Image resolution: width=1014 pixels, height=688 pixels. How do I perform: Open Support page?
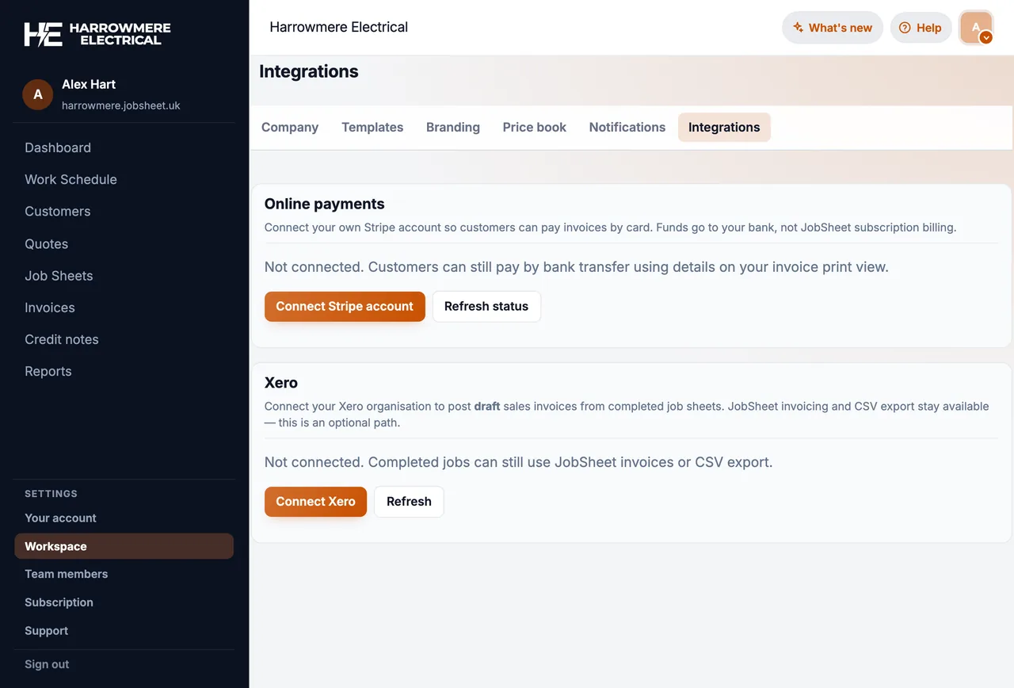(46, 631)
